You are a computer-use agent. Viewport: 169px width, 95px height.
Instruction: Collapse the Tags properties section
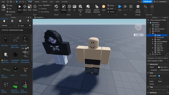[148, 87]
